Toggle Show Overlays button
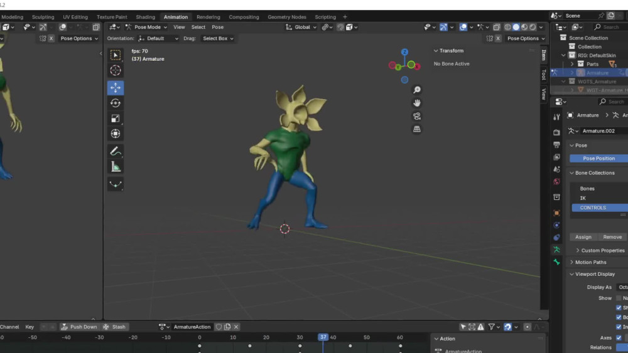 [463, 27]
